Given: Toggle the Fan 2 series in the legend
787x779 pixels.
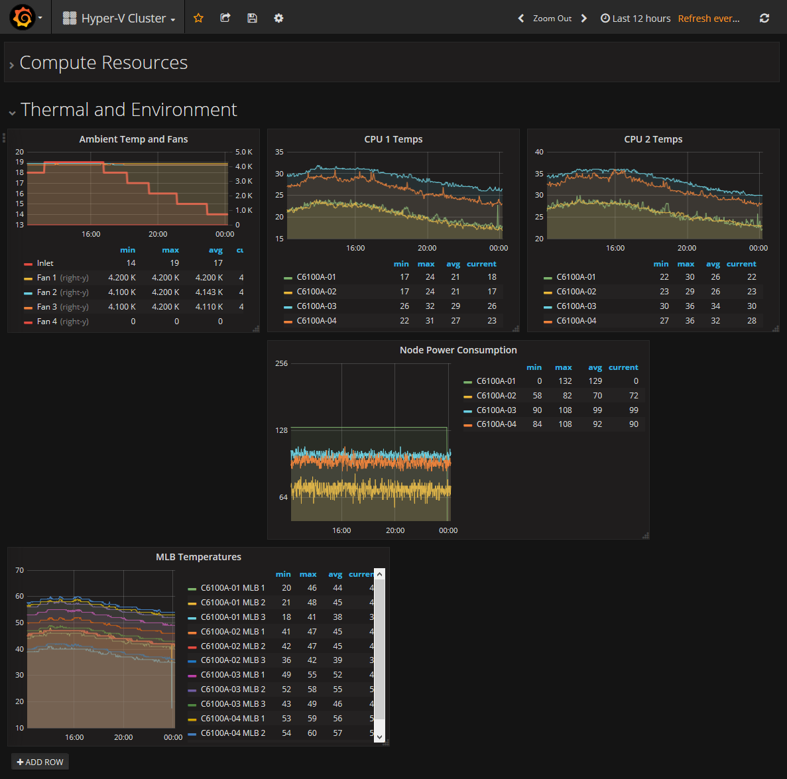Looking at the screenshot, I should pos(46,292).
